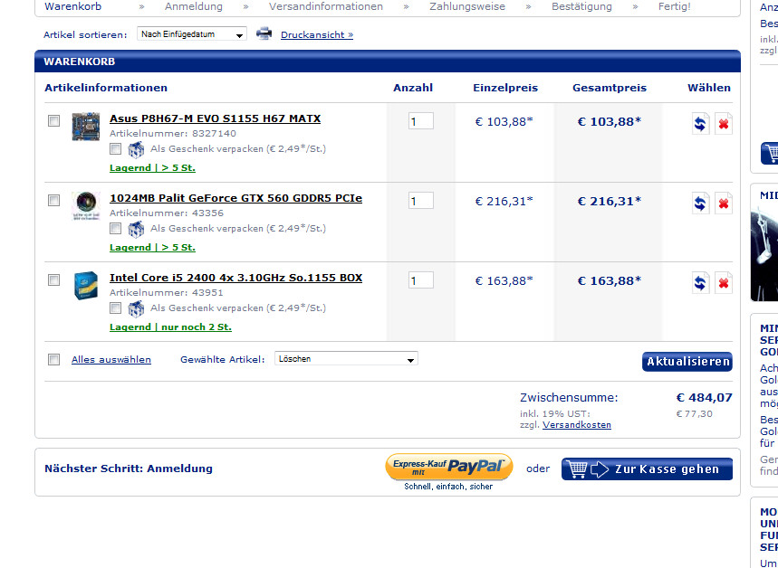Viewport: 778px width, 568px height.
Task: Select the Intel Core i5 2400 item checkbox
Action: (53, 280)
